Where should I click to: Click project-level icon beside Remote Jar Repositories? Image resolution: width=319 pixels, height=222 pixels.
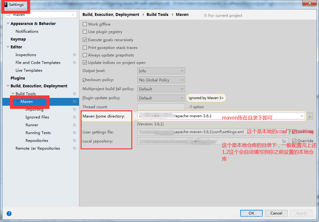click(x=74, y=148)
